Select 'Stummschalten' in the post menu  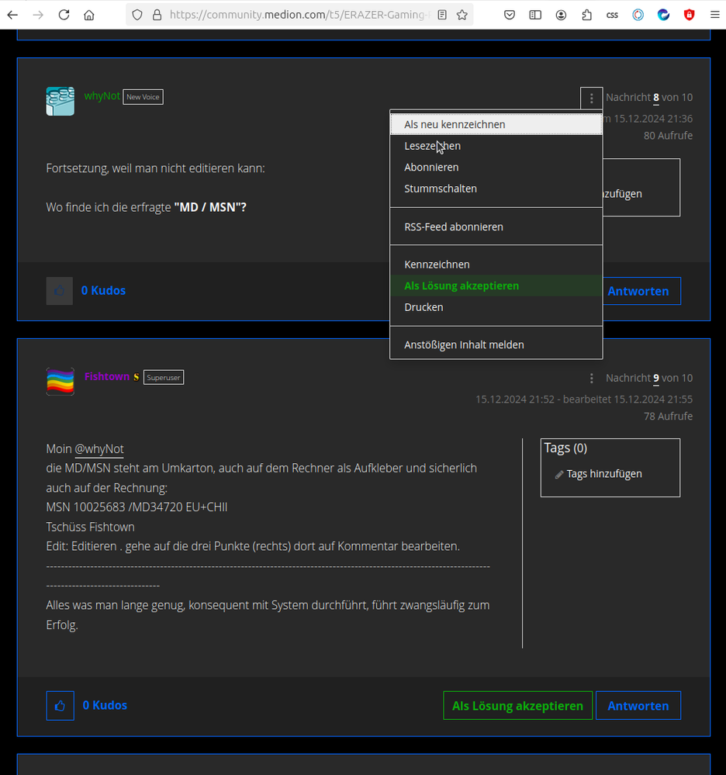[440, 189]
